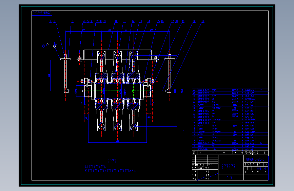Screen dimensions: 294x191
Task: Select balloon number 11 callout
Action: pos(124,21)
